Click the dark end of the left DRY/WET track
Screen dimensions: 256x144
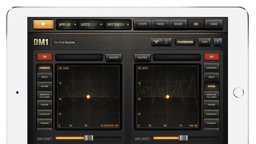coord(107,138)
